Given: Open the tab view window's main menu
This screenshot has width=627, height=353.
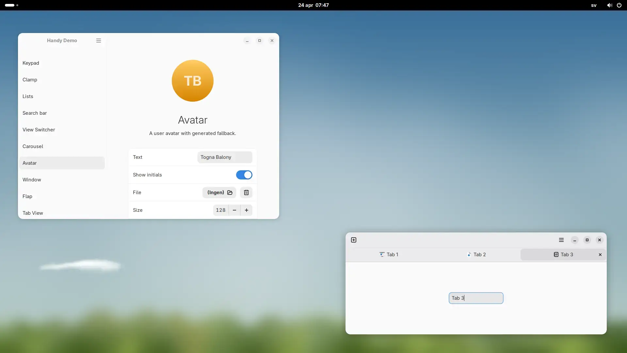Looking at the screenshot, I should (x=561, y=240).
